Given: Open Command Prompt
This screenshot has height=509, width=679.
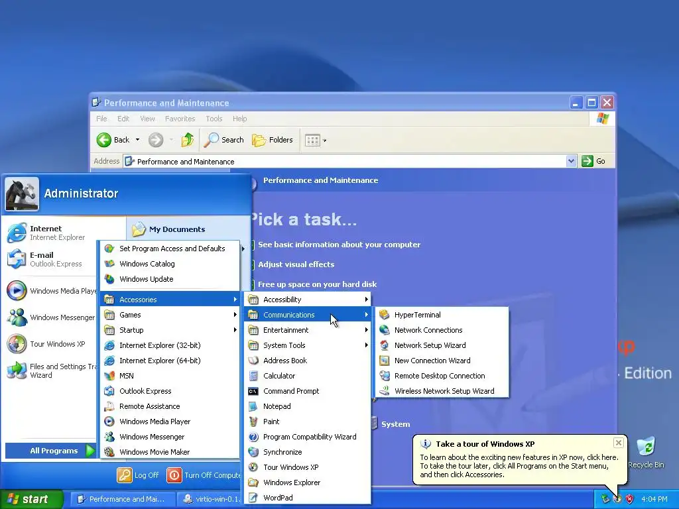Looking at the screenshot, I should 308,391.
